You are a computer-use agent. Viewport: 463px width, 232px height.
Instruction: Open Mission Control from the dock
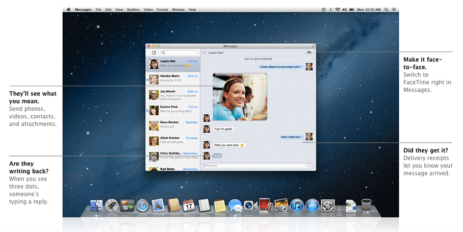point(127,205)
